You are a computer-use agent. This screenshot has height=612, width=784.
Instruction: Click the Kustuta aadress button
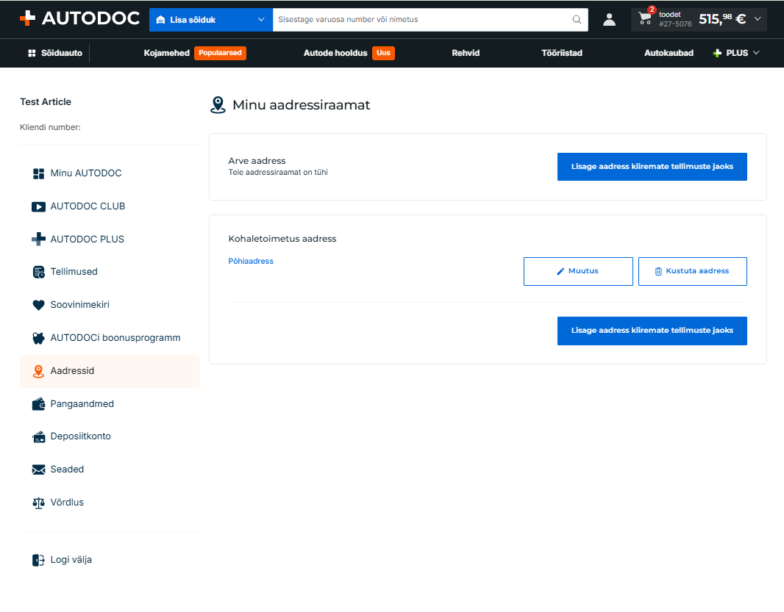(693, 271)
